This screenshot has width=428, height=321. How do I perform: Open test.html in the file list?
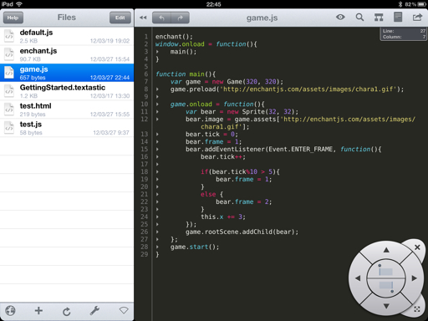(x=67, y=110)
